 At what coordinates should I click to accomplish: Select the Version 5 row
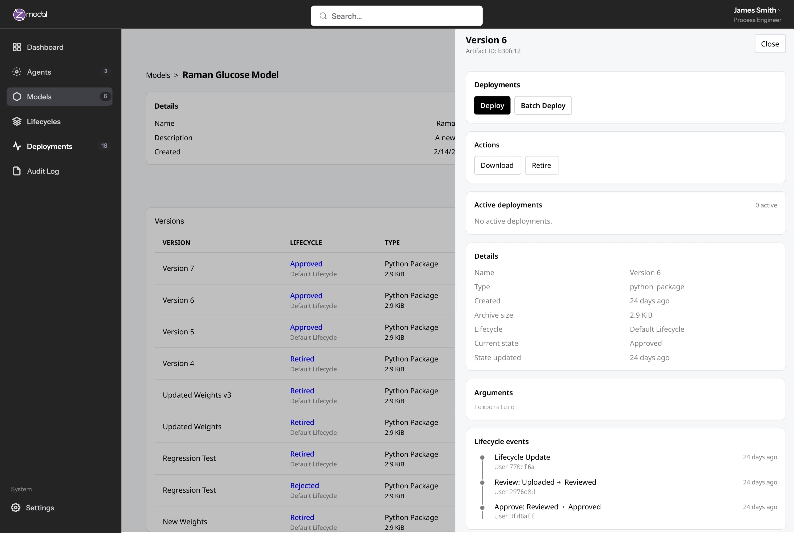(x=304, y=332)
